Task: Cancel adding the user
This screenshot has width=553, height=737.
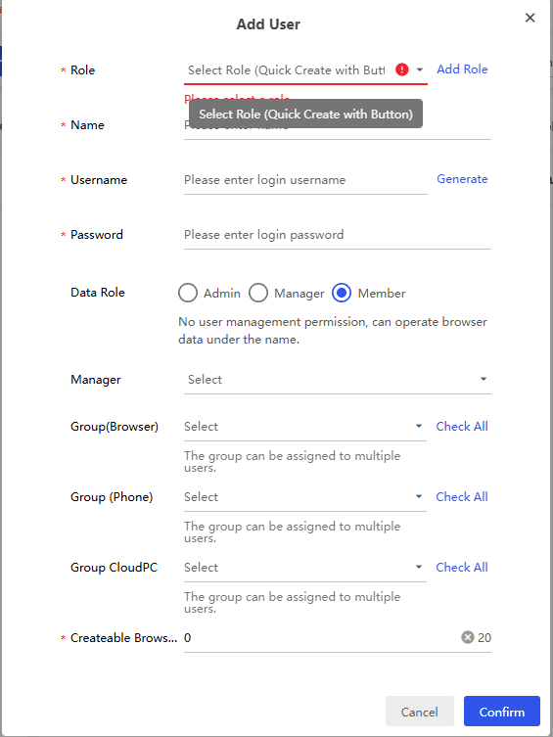Action: tap(420, 712)
